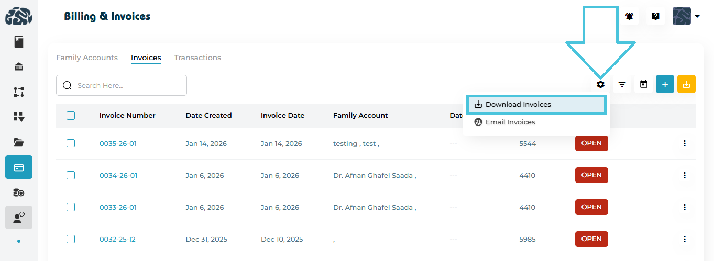714x261 pixels.
Task: Click the yellow download icon button
Action: pos(686,84)
